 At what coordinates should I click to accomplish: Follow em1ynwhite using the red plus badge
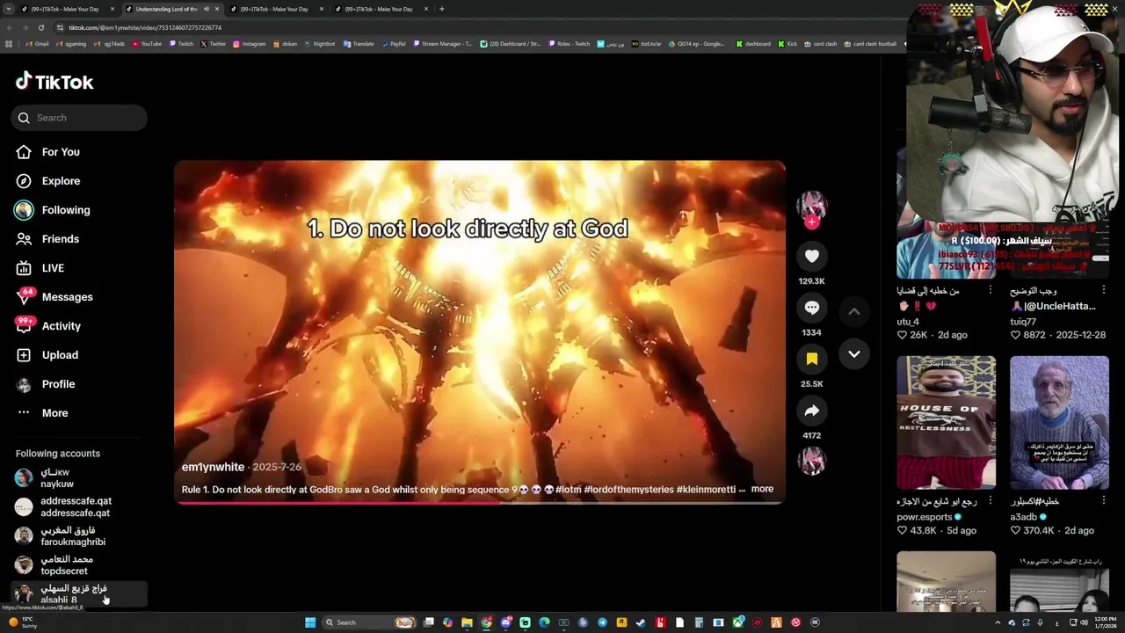[811, 222]
